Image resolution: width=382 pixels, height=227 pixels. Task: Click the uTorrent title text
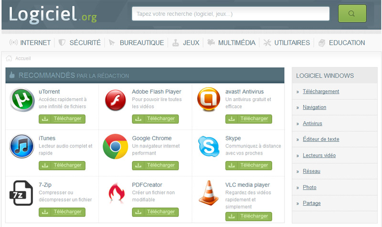coord(49,92)
